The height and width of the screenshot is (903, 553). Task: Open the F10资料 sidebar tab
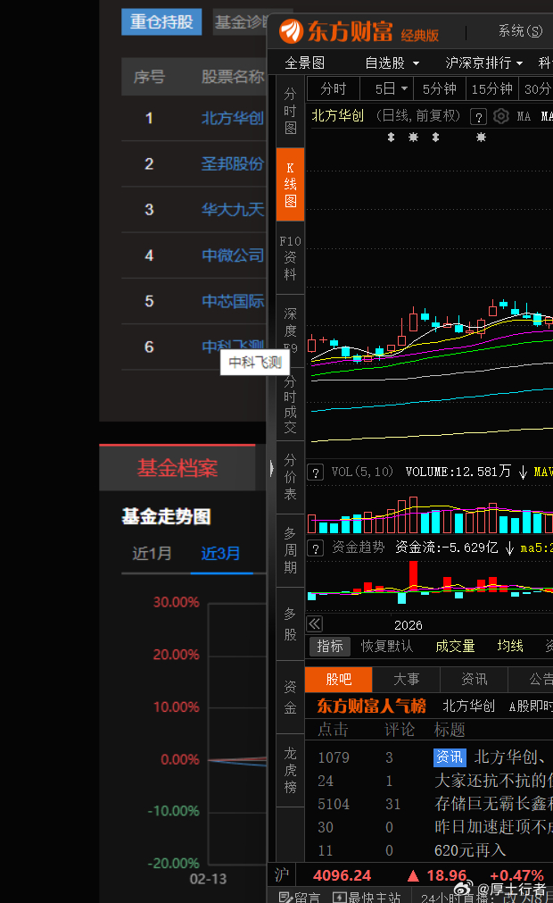(x=290, y=257)
